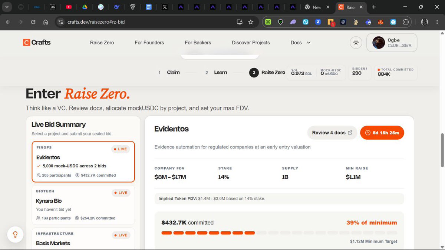Open the shield checkmark extension
Screen dimensions: 445x250
280,22
